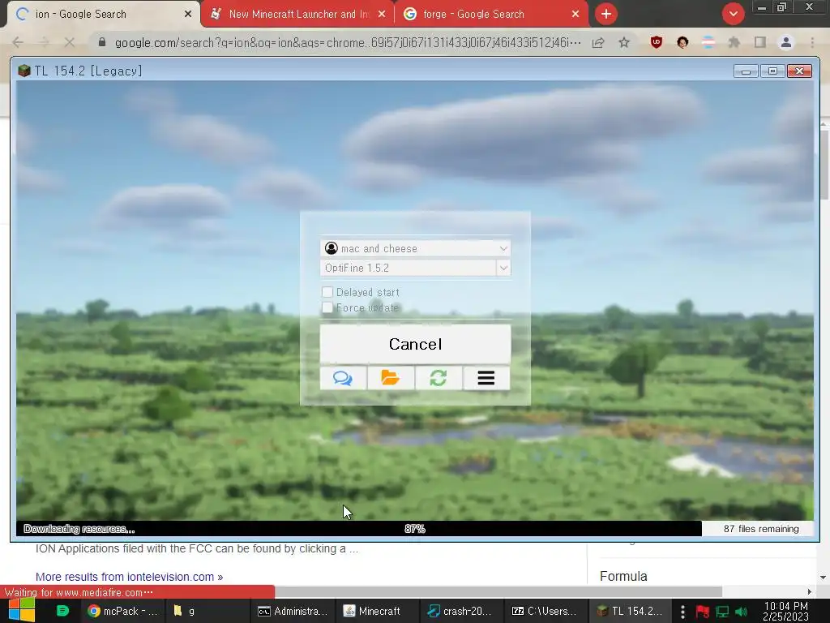Open the taskbar clock showing 10:04 PM
This screenshot has width=830, height=623.
pyautogui.click(x=785, y=611)
